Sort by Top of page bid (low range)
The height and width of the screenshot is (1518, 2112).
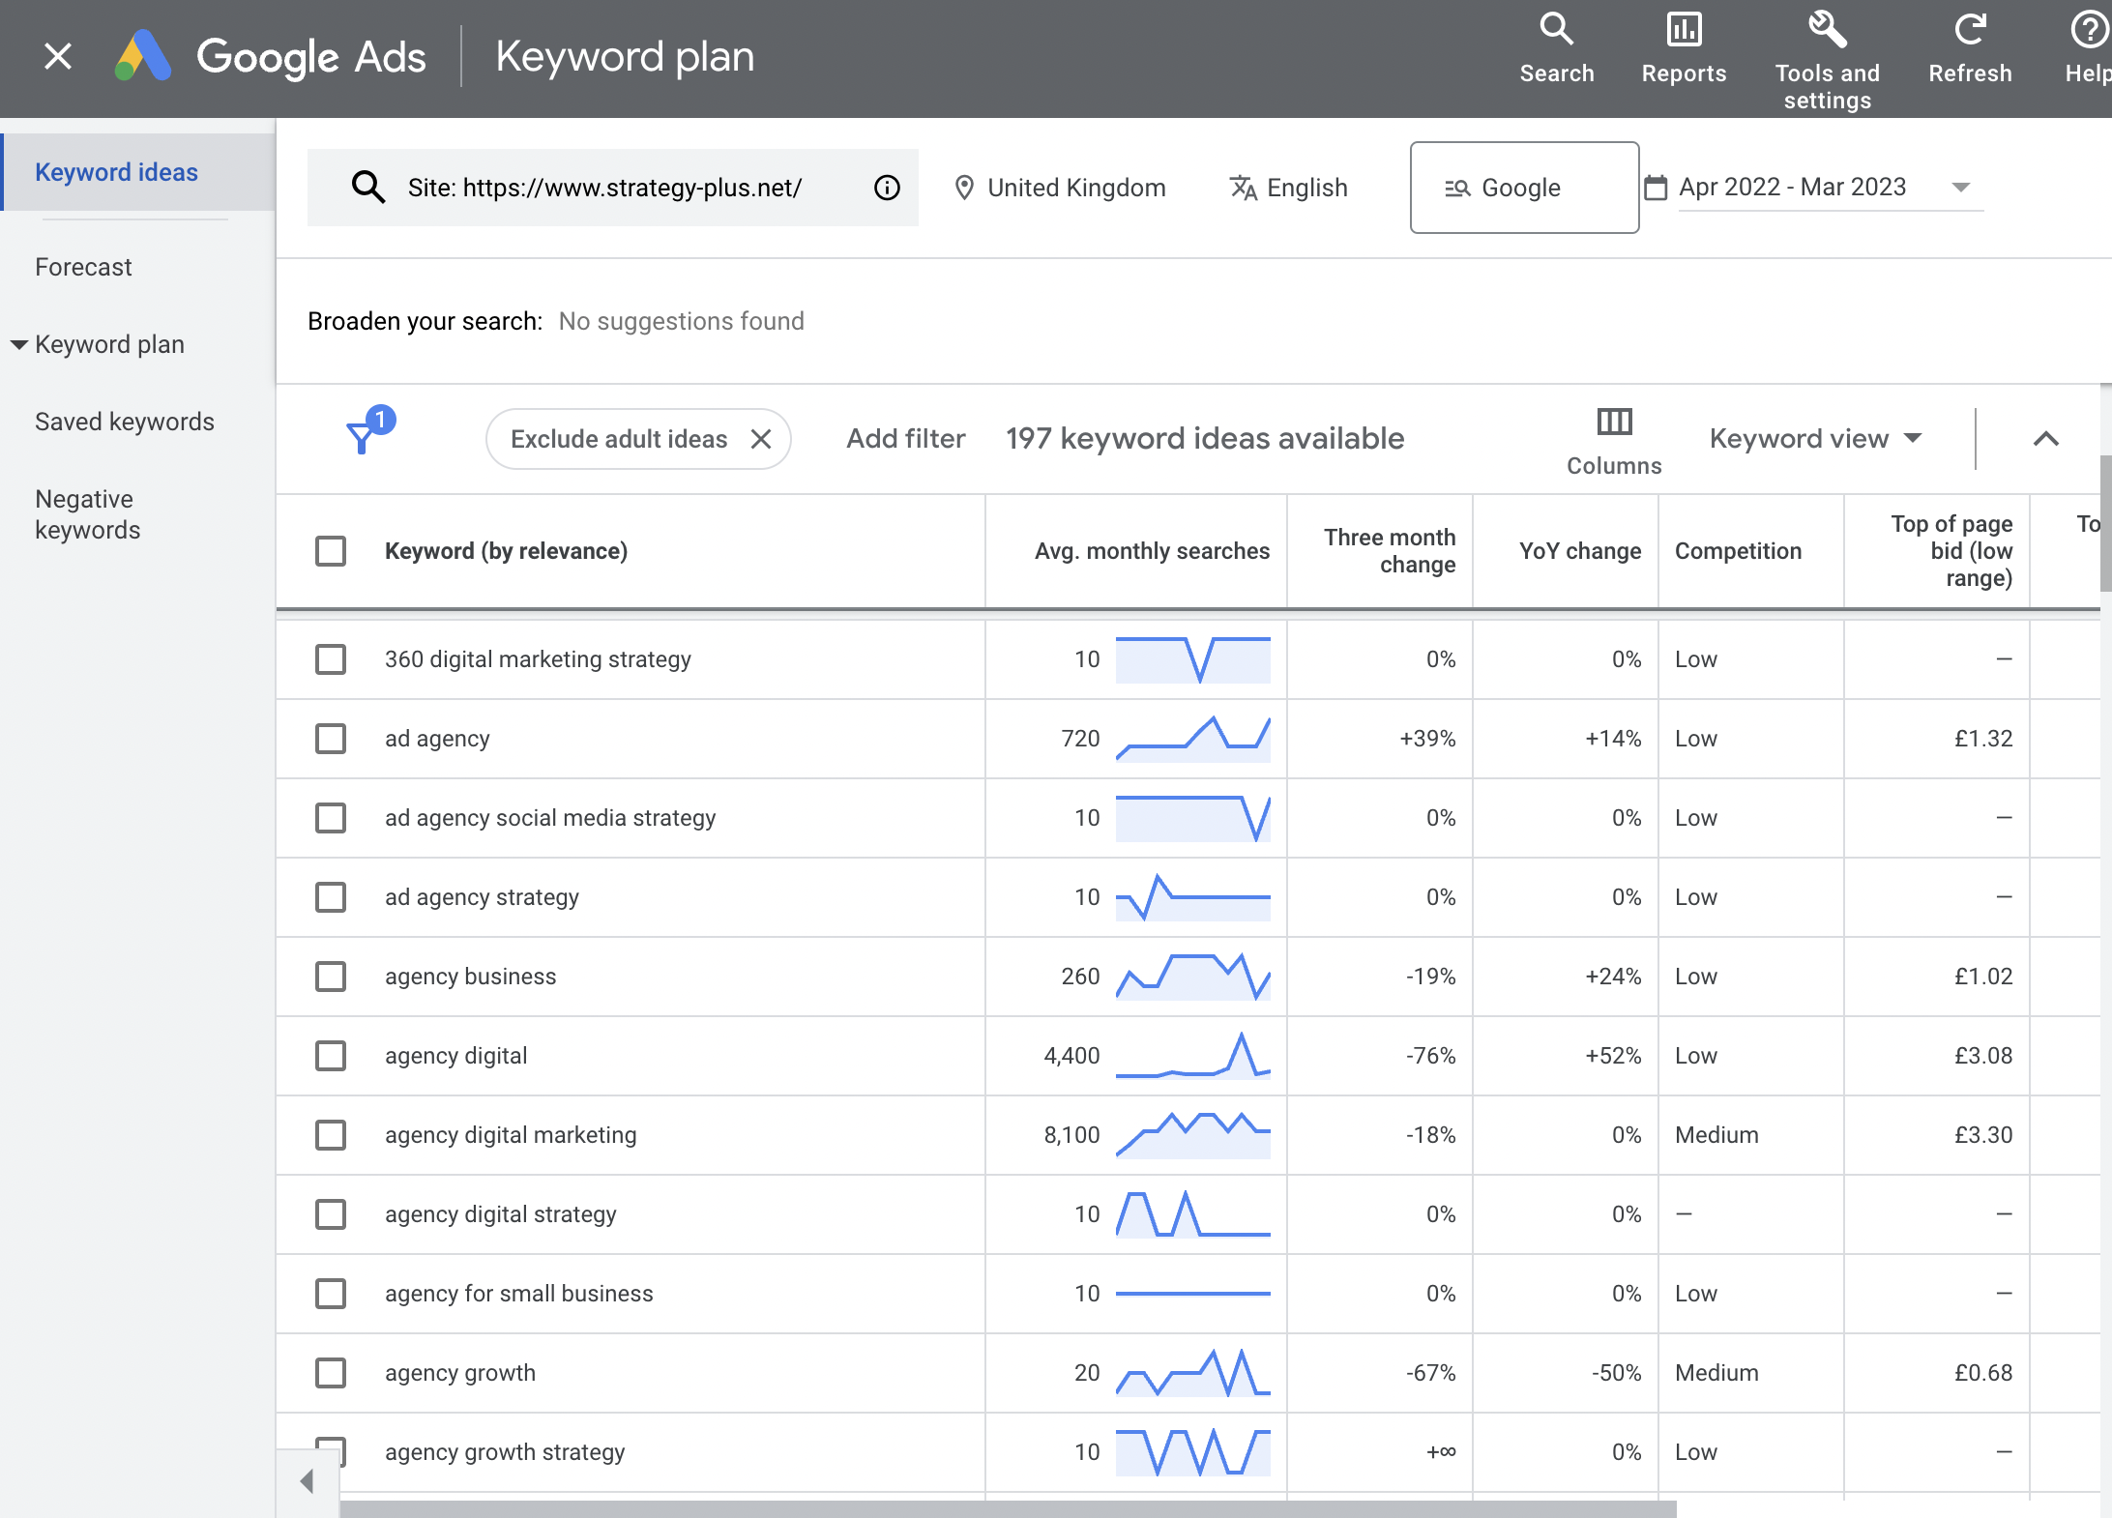point(1951,551)
